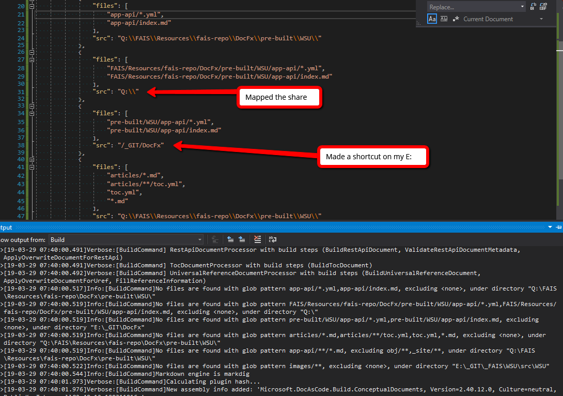Click FAIS/Resources index.md path on line 29

[220, 76]
